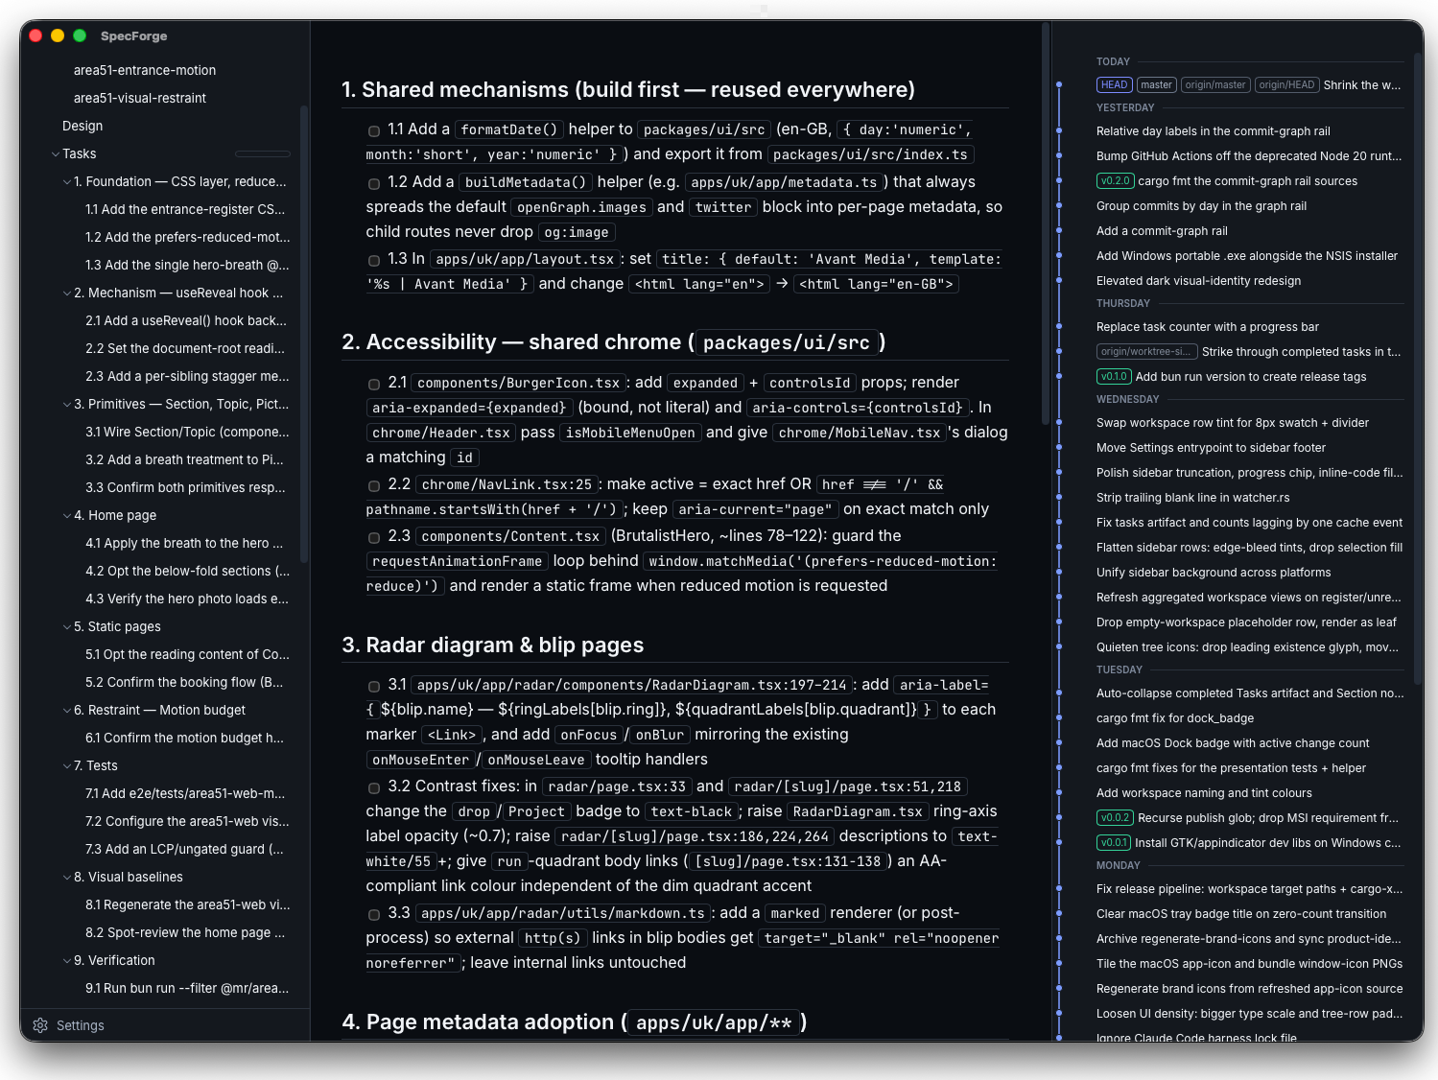Mark task 2.2 NavLink.tsx as done
1438x1080 pixels.
(x=374, y=485)
